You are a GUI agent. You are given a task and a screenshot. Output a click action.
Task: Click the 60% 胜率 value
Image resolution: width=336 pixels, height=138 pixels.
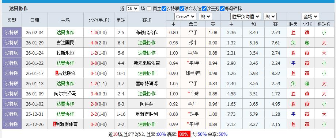point(161,134)
